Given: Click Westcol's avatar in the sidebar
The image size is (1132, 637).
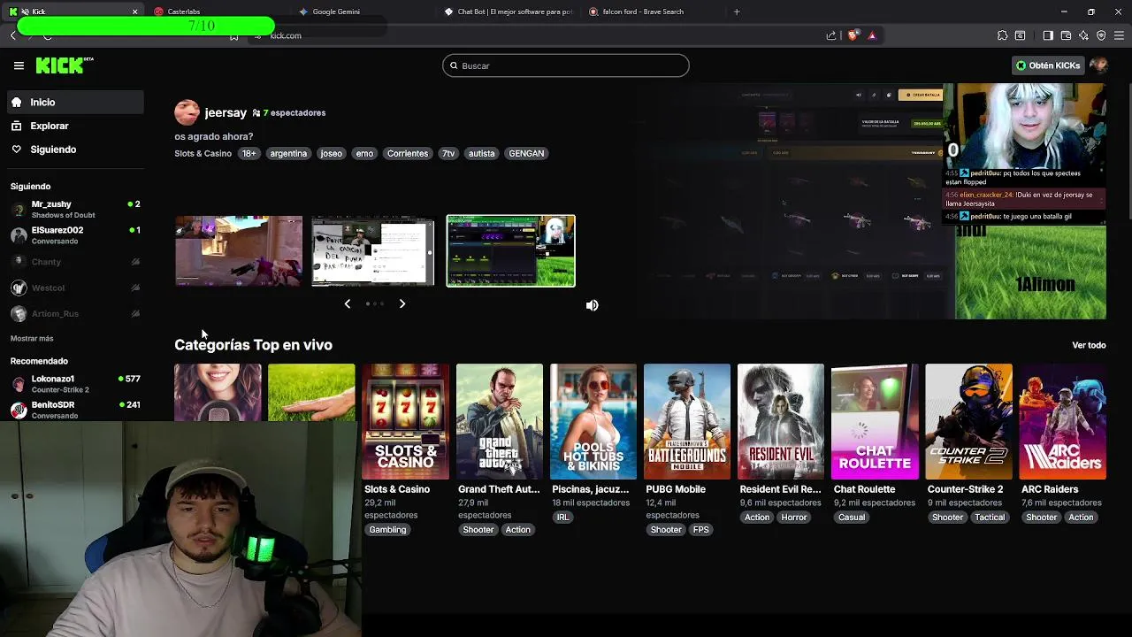Looking at the screenshot, I should (19, 288).
